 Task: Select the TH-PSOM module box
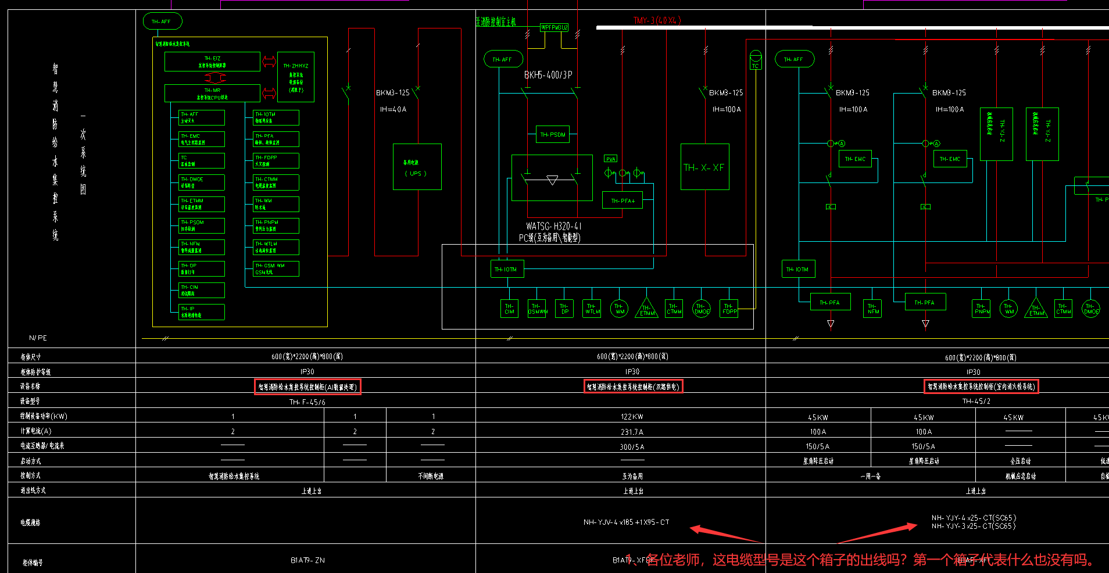[x=201, y=225]
